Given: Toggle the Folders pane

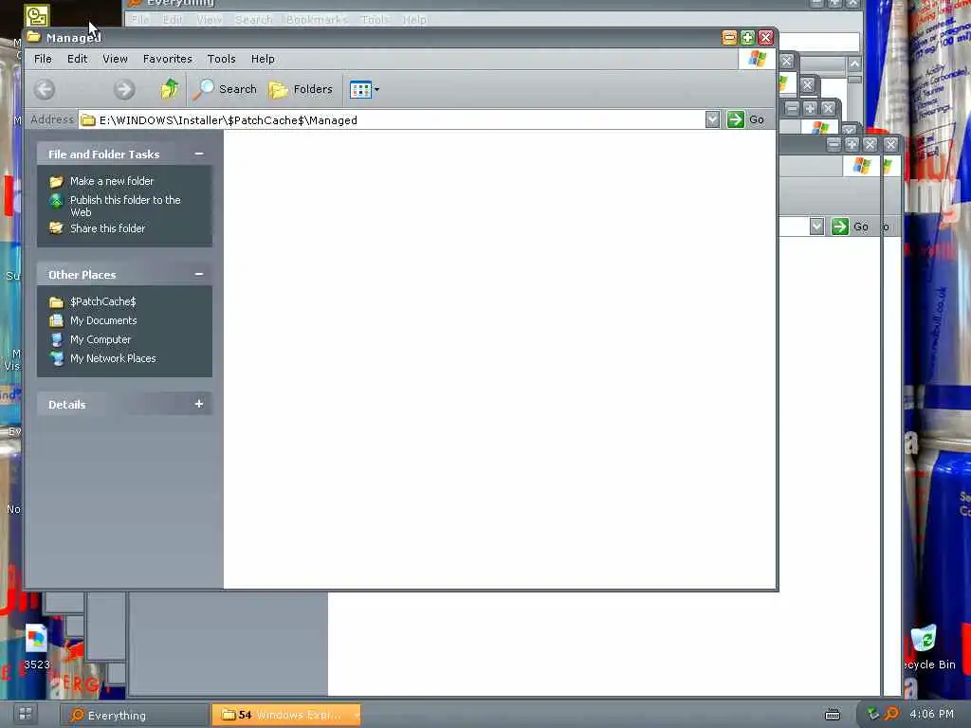Looking at the screenshot, I should pos(301,89).
